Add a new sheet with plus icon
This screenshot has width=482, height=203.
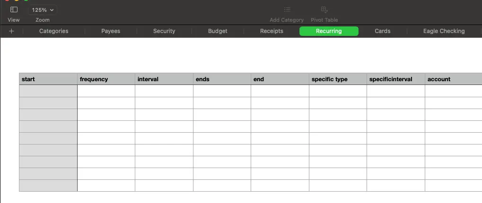(x=11, y=31)
